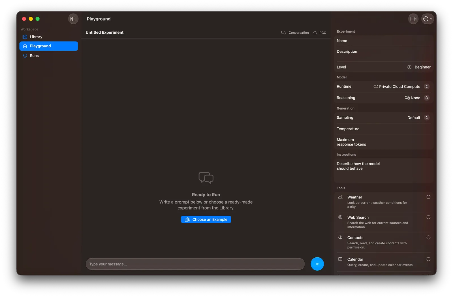The image size is (453, 297).
Task: Select Library in the Workspace sidebar
Action: [49, 37]
